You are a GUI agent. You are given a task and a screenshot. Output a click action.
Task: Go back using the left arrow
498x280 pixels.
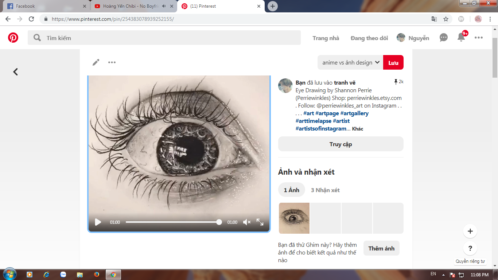[x=15, y=72]
